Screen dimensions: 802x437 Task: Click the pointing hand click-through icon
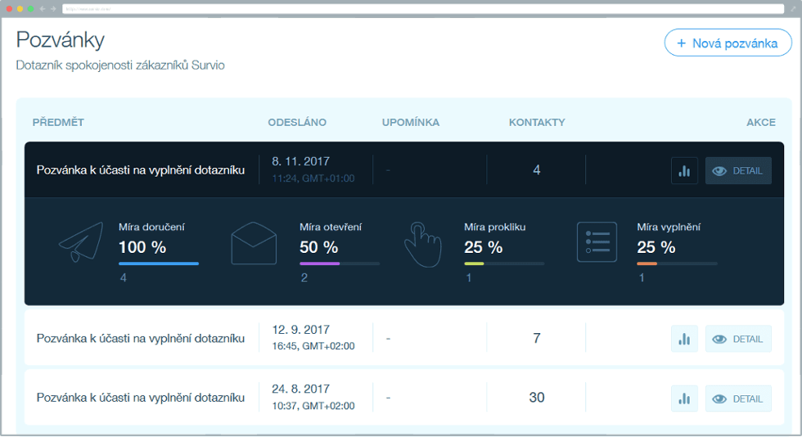pyautogui.click(x=421, y=243)
